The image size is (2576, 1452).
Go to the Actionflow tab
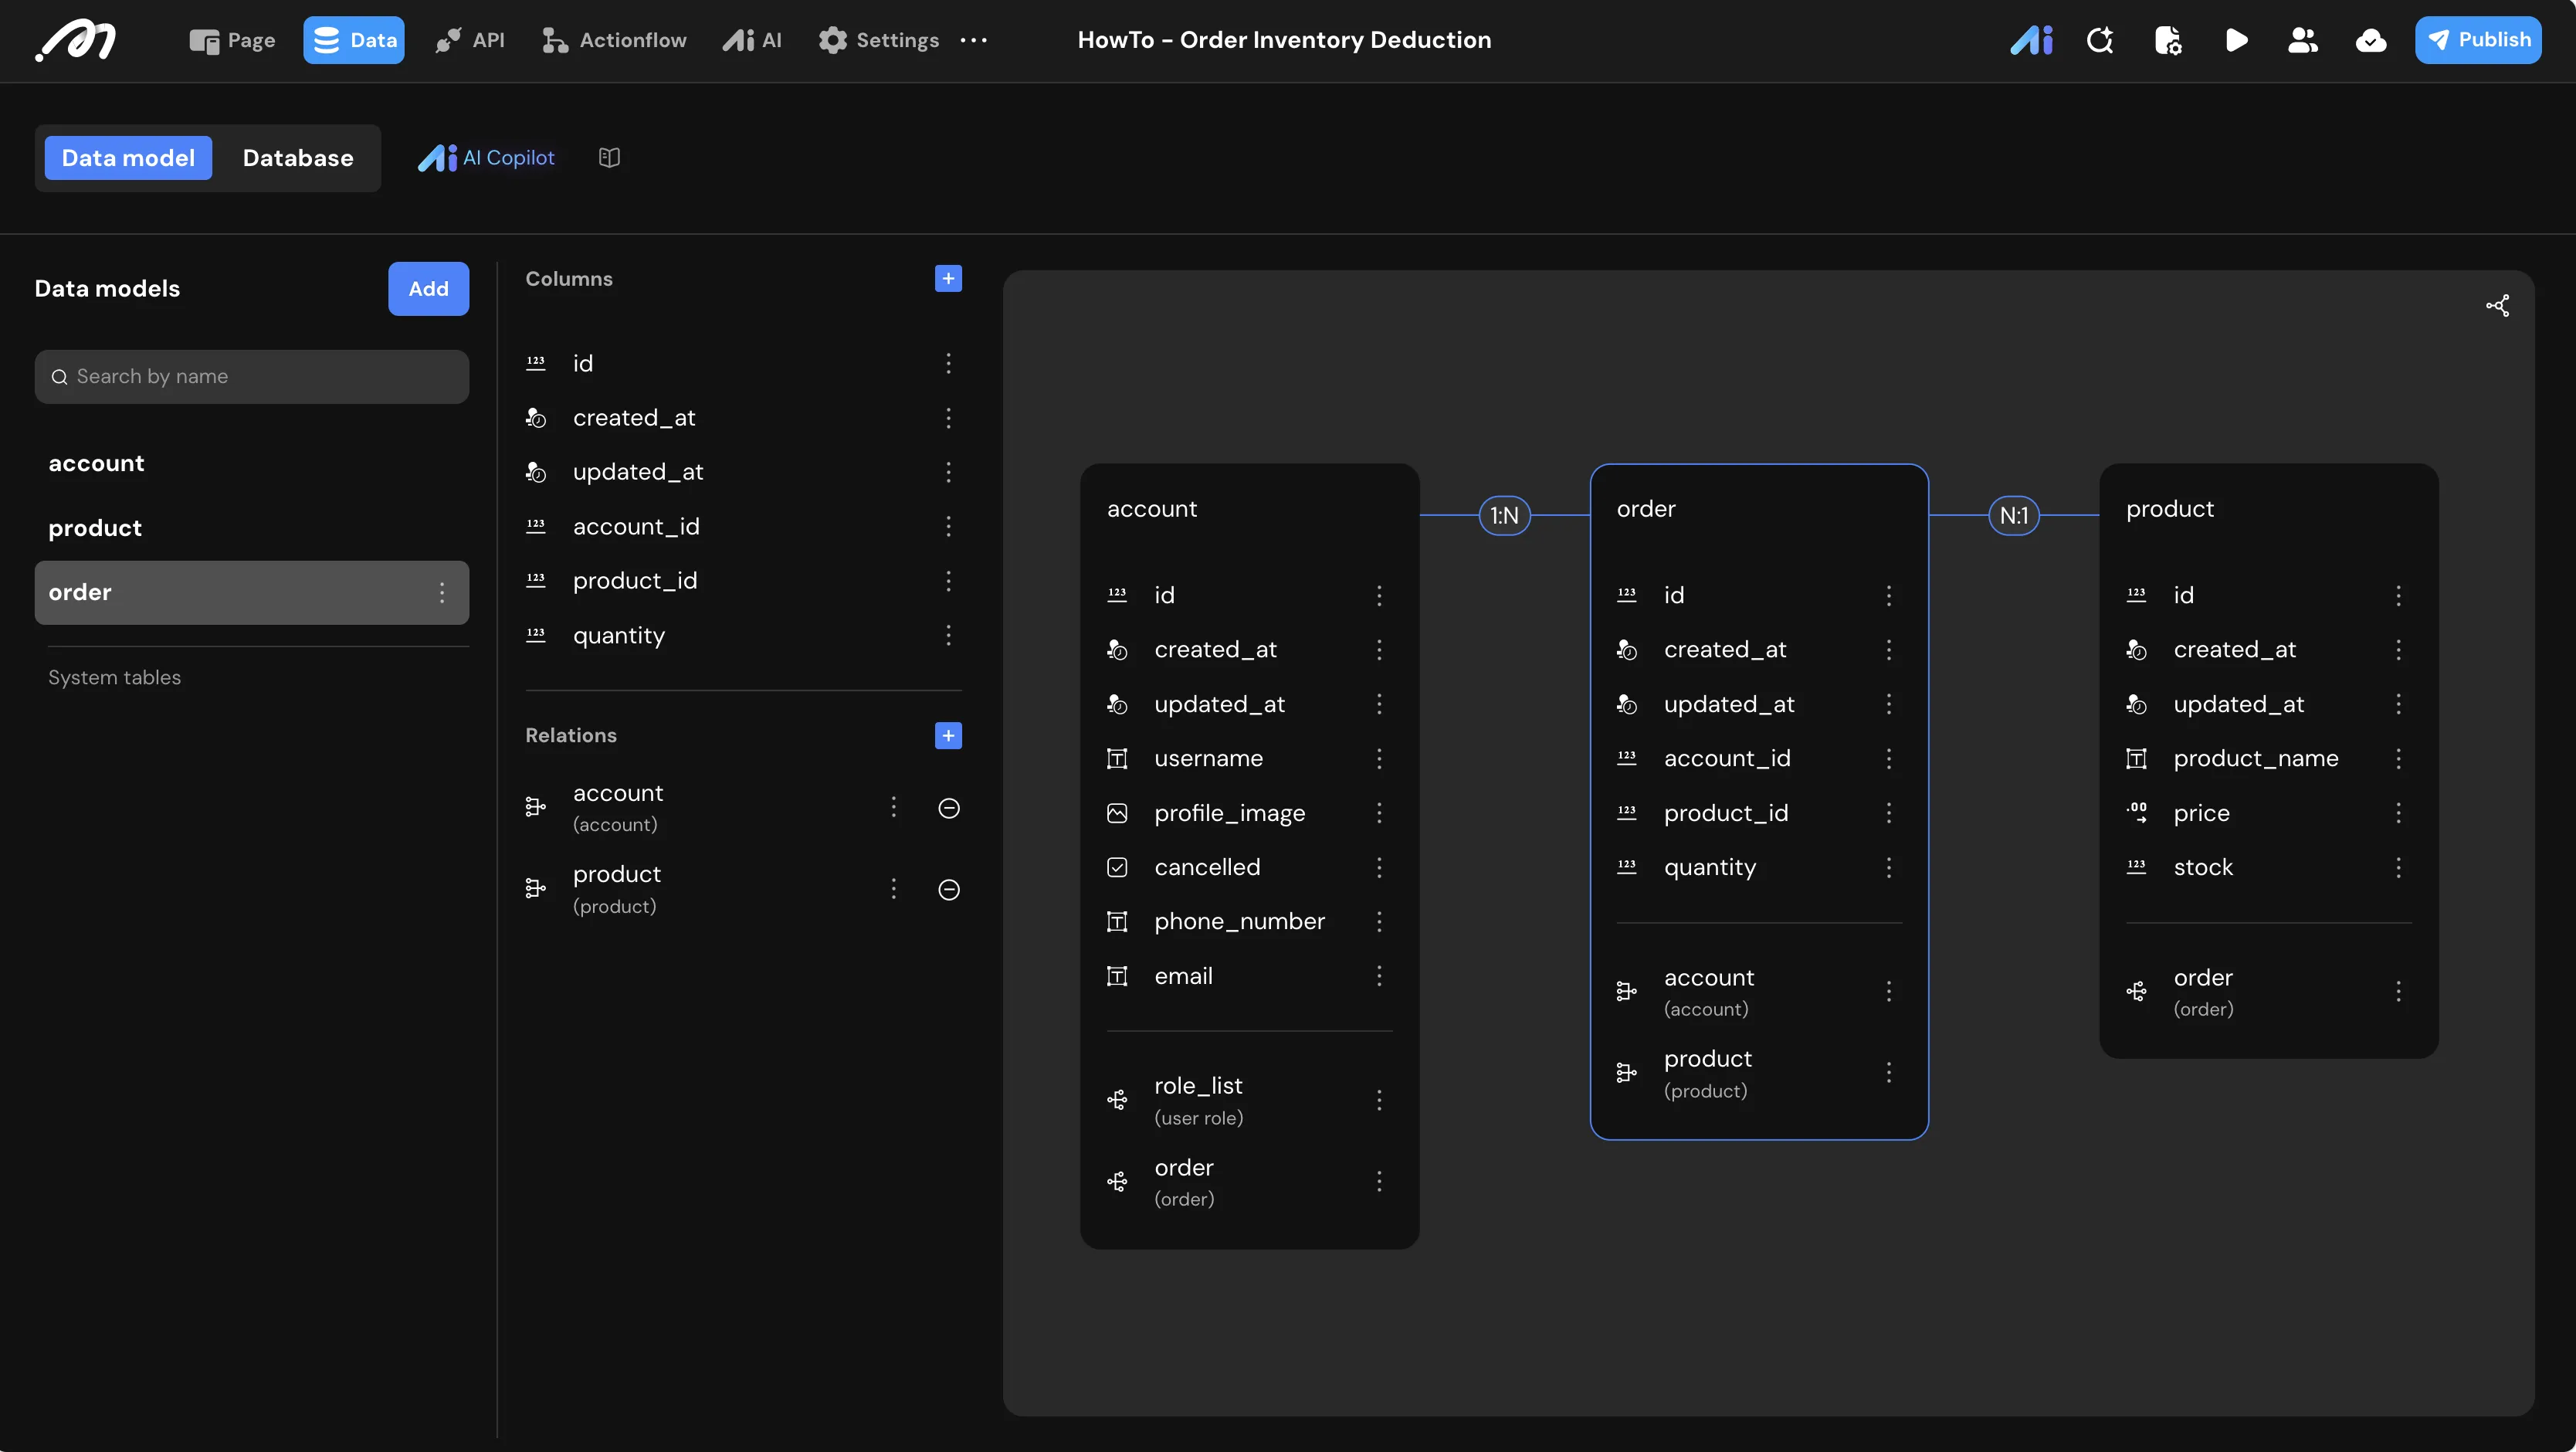[614, 40]
